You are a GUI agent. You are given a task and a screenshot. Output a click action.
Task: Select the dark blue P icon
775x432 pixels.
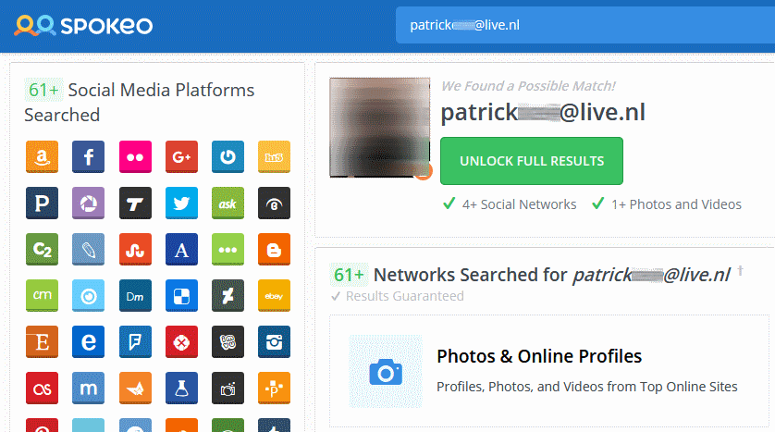pyautogui.click(x=42, y=204)
